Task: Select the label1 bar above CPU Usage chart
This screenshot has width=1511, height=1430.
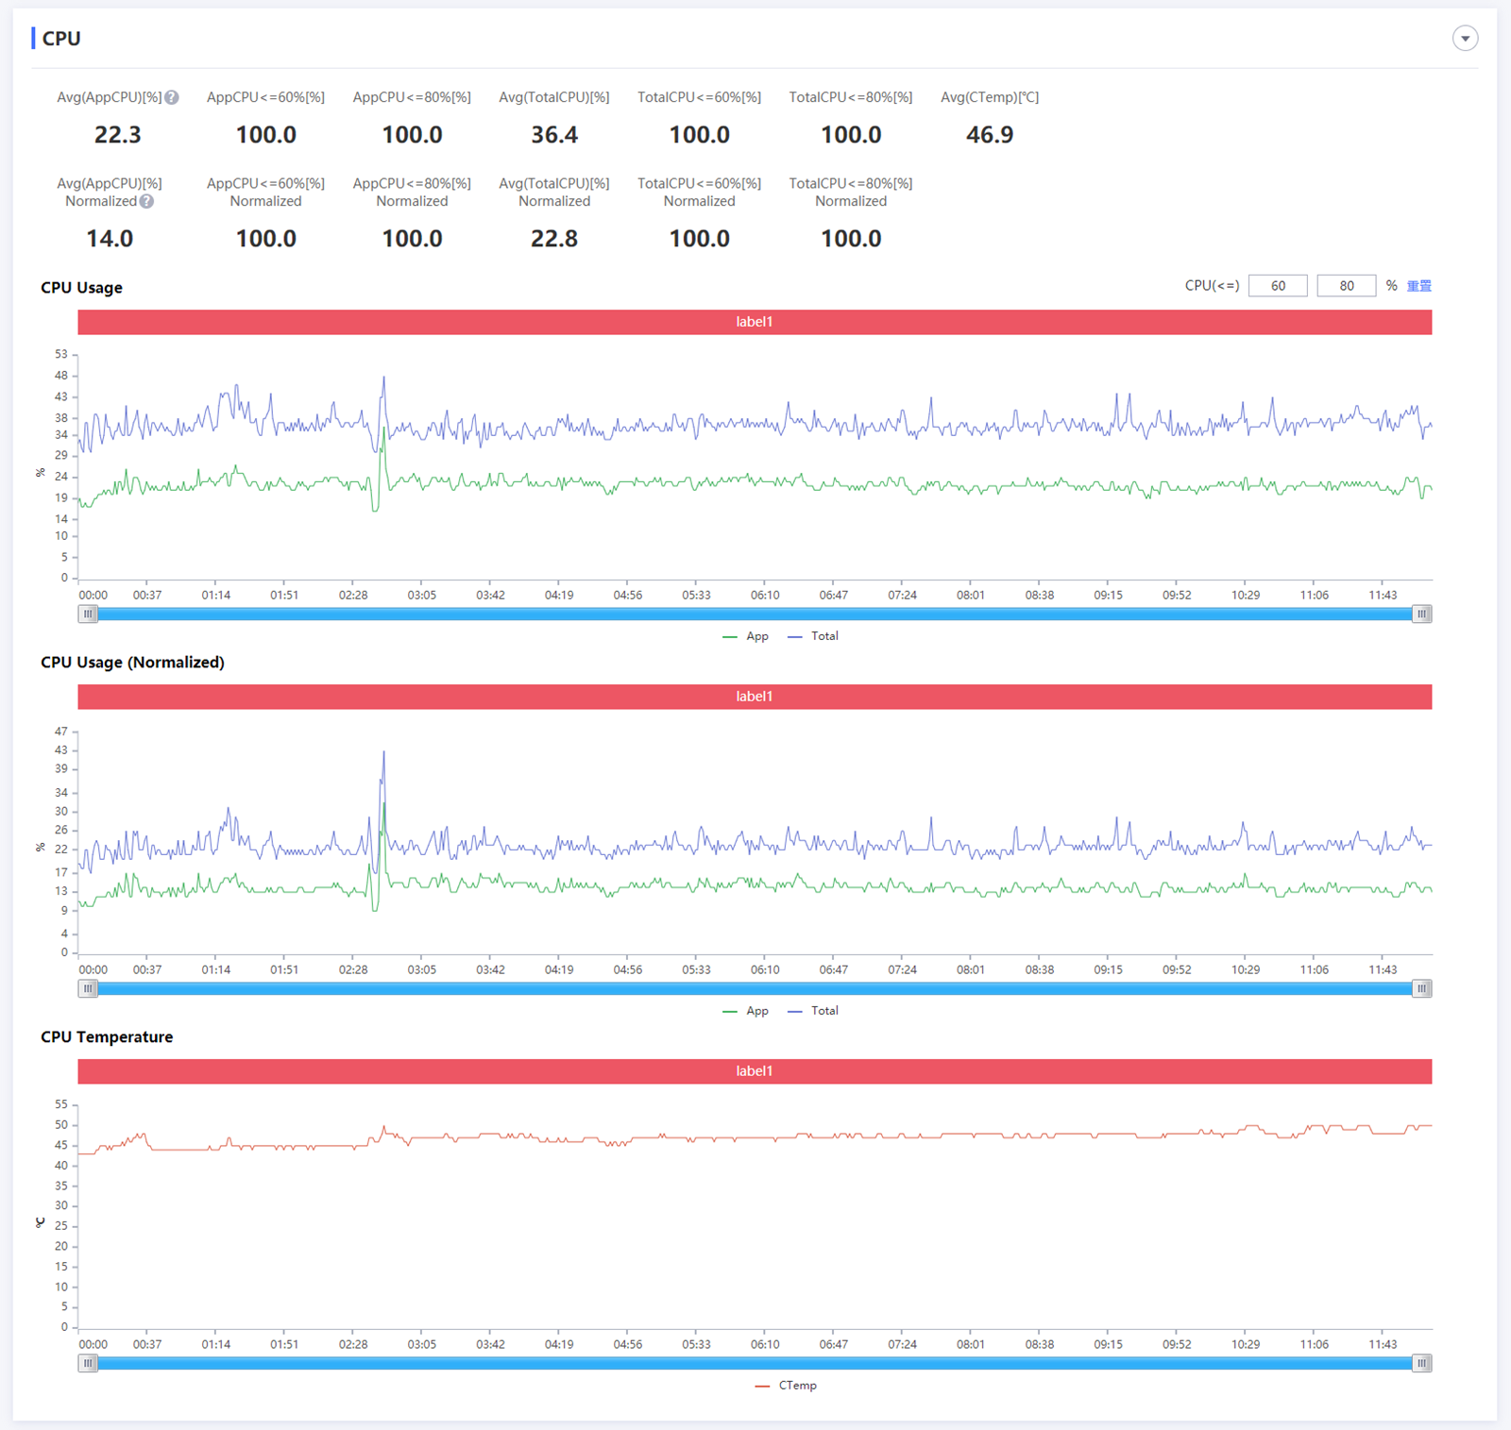Action: coord(755,322)
